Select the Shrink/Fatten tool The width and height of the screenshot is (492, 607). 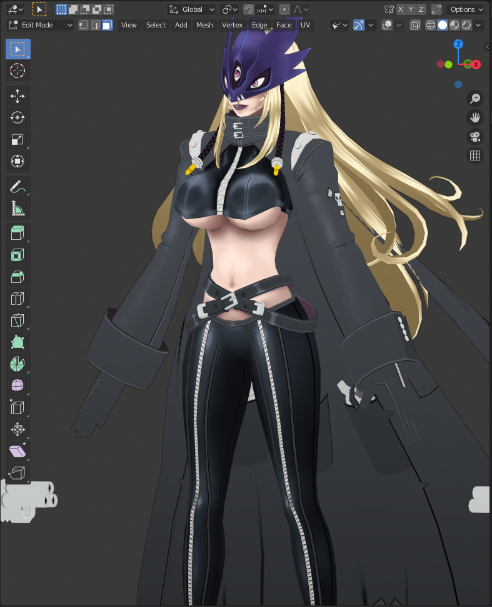(18, 429)
